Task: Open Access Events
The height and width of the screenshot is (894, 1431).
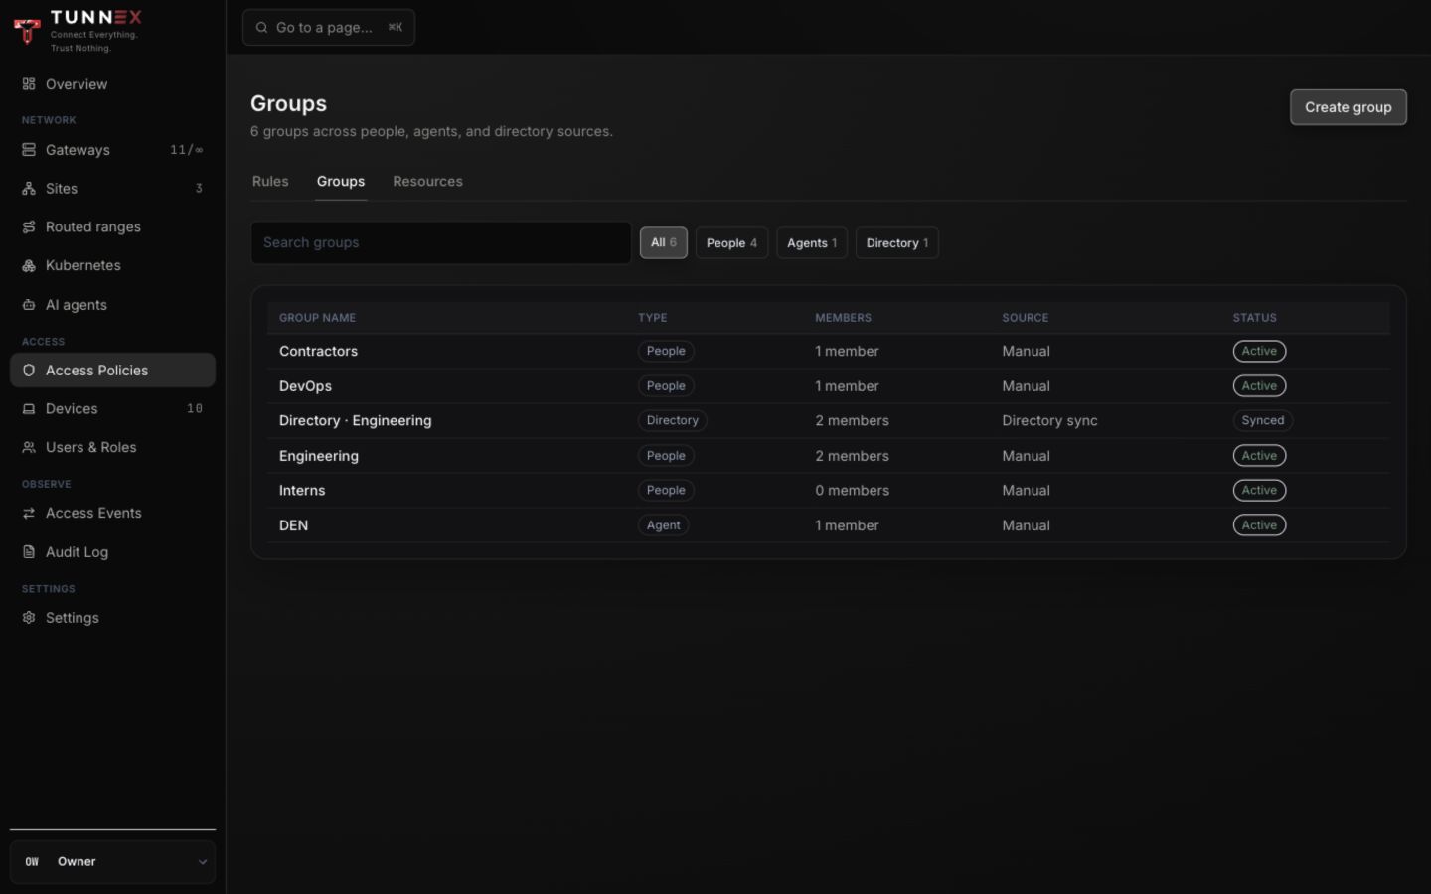Action: pos(112,514)
